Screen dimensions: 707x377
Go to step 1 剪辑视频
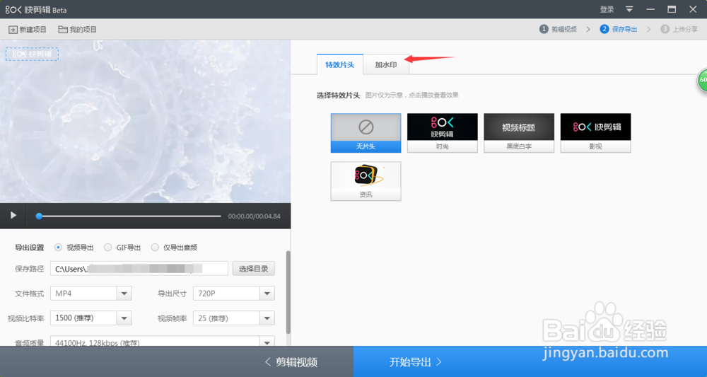click(x=559, y=29)
